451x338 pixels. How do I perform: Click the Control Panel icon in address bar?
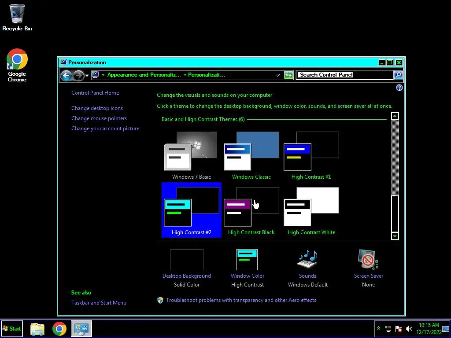tap(95, 75)
